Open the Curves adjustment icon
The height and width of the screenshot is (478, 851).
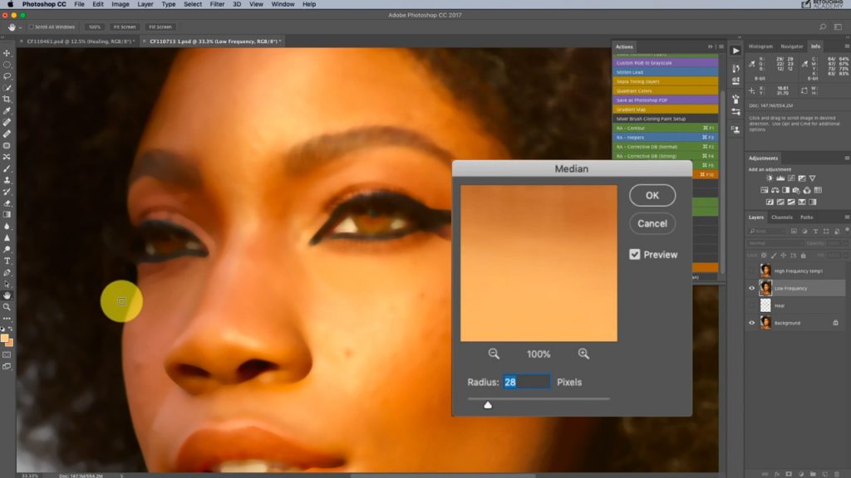791,178
